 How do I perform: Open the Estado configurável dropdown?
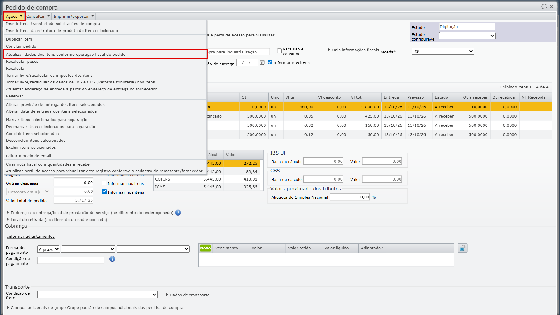click(x=467, y=36)
